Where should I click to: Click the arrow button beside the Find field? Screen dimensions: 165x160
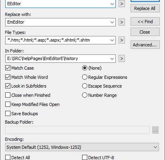[x=122, y=4]
